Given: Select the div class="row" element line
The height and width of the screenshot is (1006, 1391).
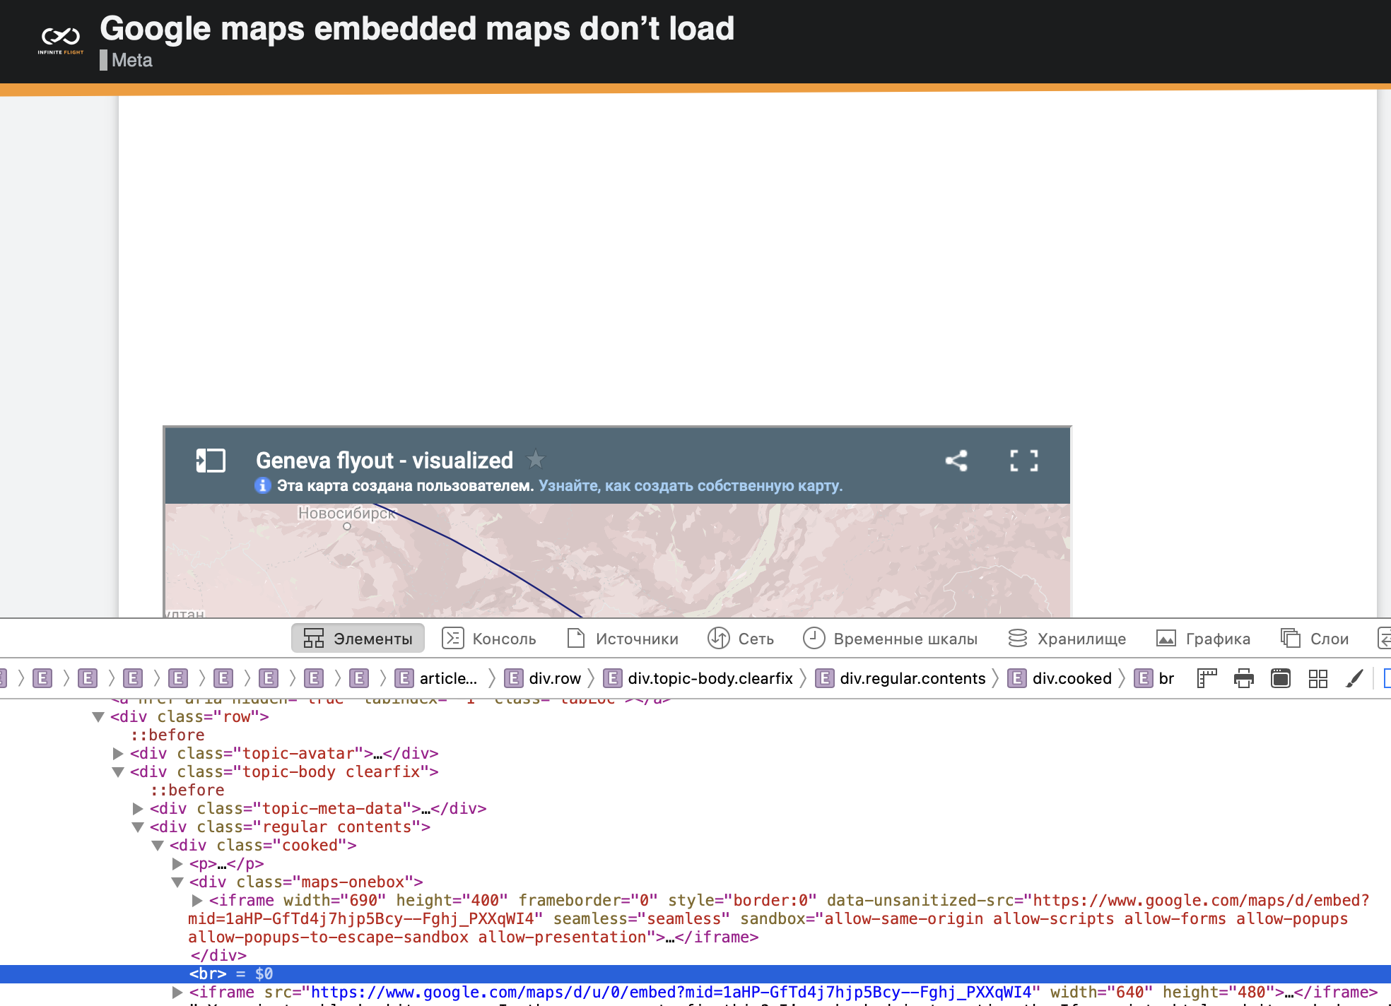Looking at the screenshot, I should (x=189, y=716).
